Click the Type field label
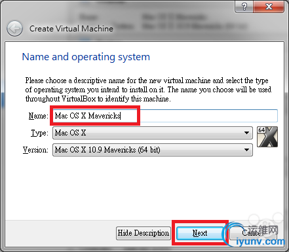 click(x=39, y=133)
